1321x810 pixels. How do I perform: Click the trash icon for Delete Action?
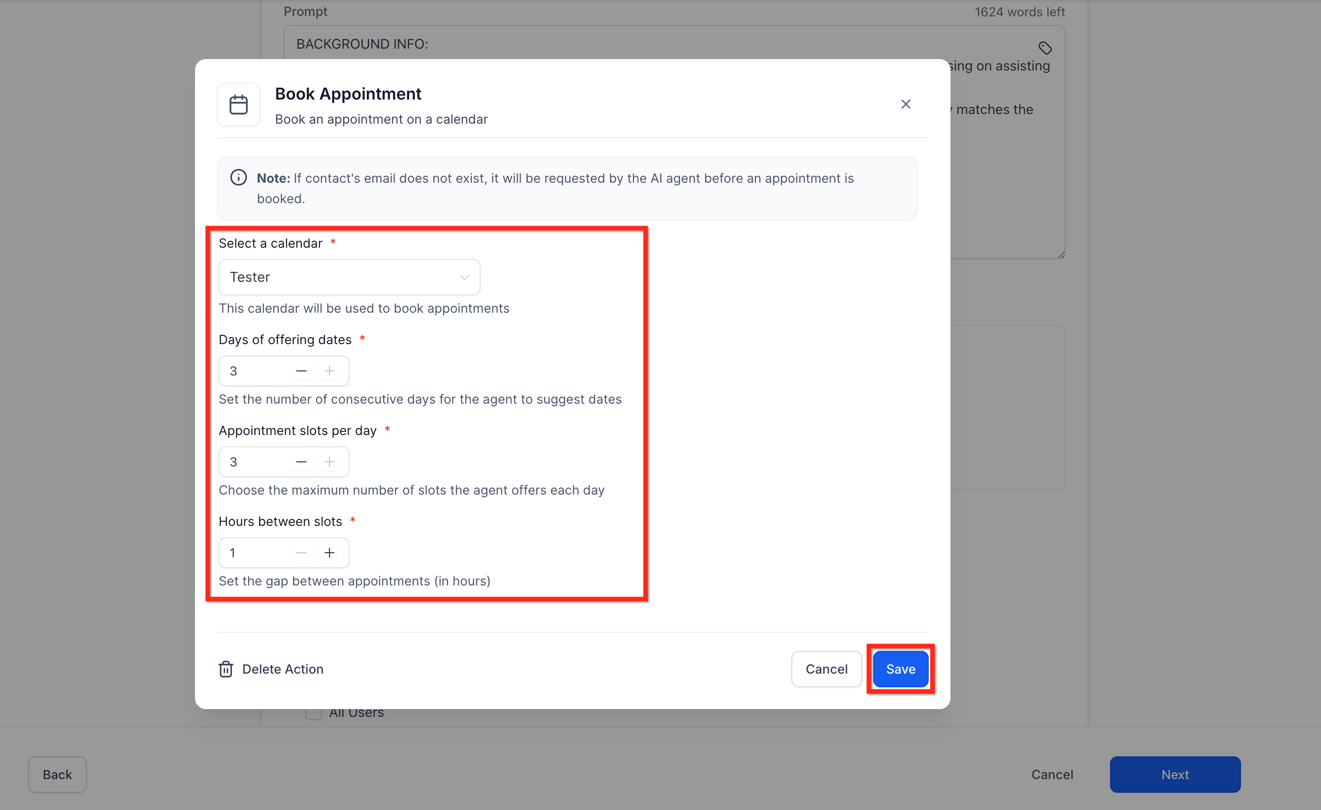click(226, 669)
